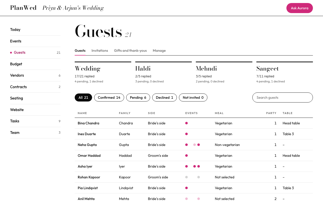Image resolution: width=323 pixels, height=201 pixels.
Task: Open the Sangeet event summary card
Action: point(285,73)
